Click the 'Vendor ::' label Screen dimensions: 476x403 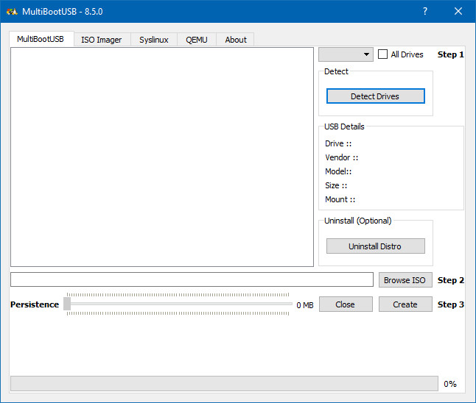(x=341, y=157)
